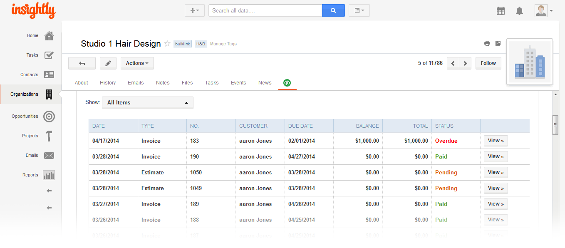Click the print icon
The height and width of the screenshot is (248, 565).
(487, 43)
